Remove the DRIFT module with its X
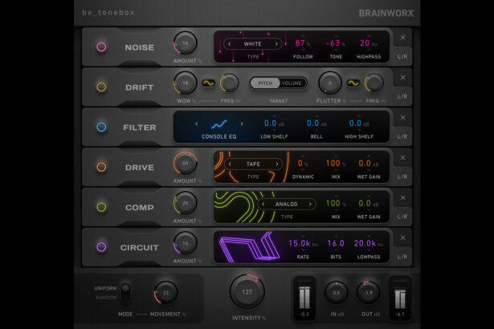 pyautogui.click(x=402, y=78)
